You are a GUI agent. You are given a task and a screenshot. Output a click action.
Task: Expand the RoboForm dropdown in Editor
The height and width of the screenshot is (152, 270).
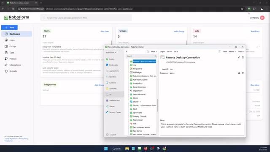click(111, 52)
